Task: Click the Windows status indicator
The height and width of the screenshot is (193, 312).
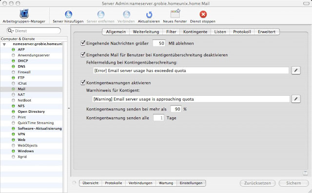Action: 13,151
